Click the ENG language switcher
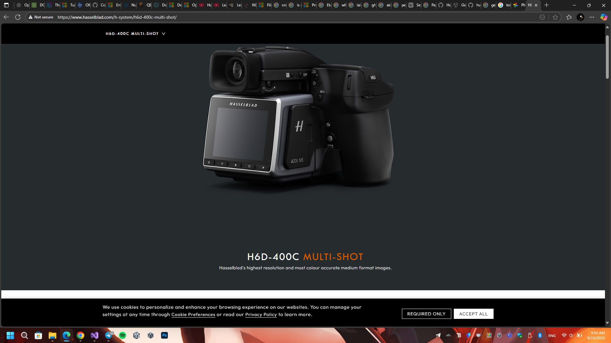611x343 pixels. [x=552, y=336]
